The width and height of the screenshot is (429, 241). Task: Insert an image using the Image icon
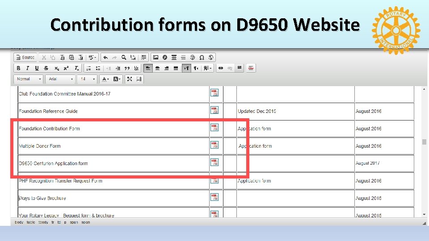(156, 58)
